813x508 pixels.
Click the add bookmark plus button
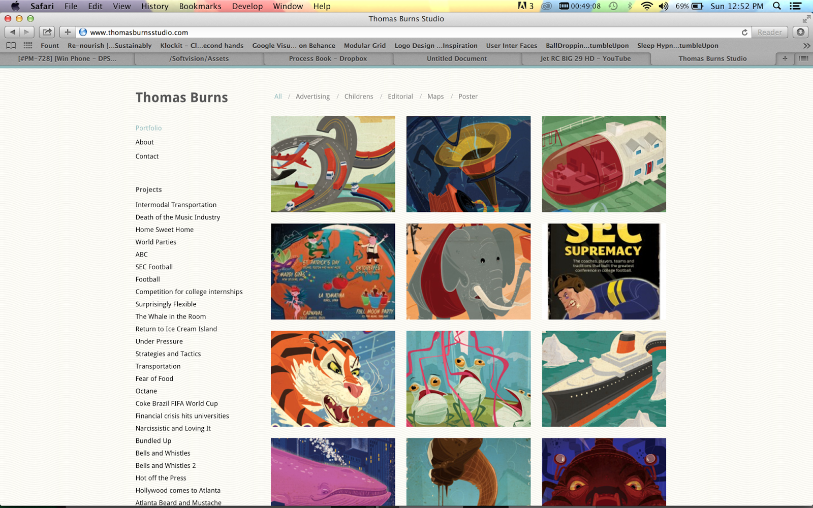67,32
